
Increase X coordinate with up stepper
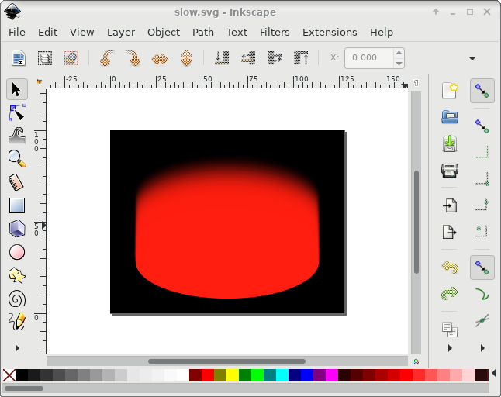pos(399,53)
